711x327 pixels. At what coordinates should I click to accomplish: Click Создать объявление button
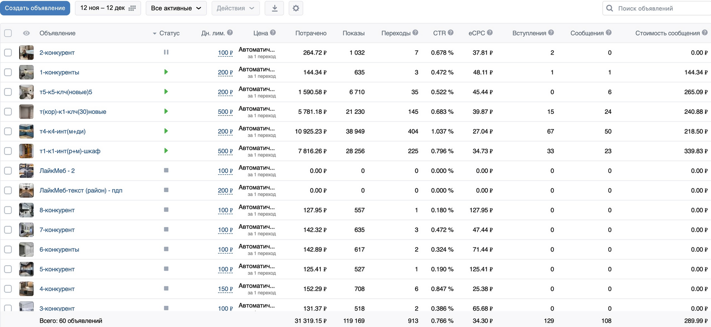(35, 8)
